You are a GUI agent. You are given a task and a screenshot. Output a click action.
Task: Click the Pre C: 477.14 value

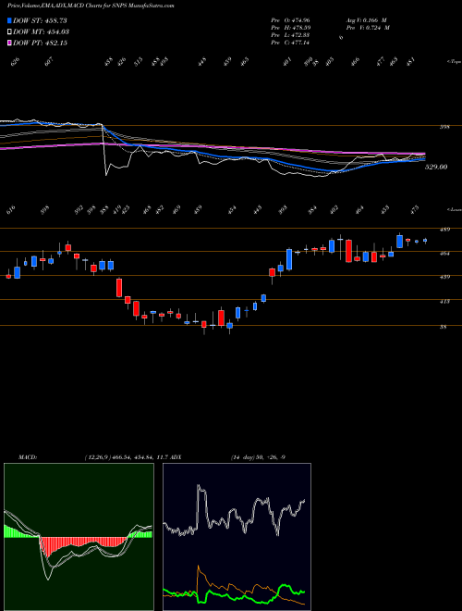[290, 43]
